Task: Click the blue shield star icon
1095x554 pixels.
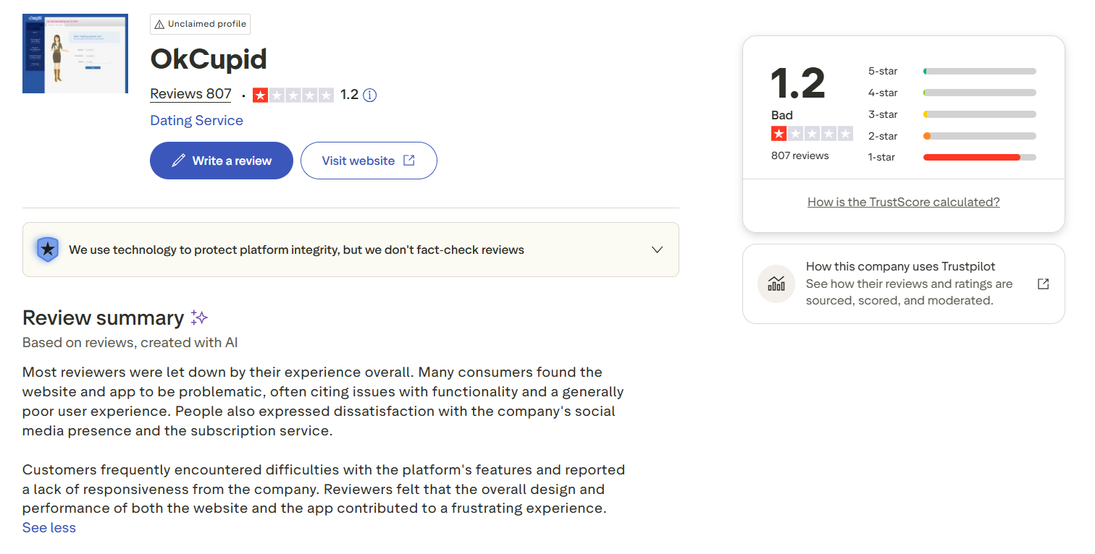Action: [48, 250]
